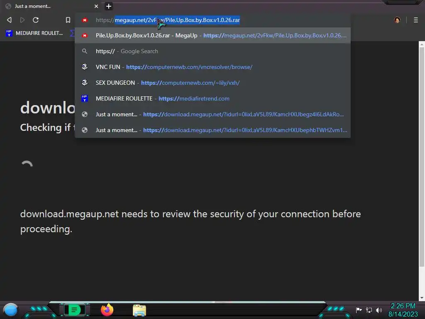Select the 'Just a moment...' suggestion ending TWHZvm1...

click(x=213, y=130)
